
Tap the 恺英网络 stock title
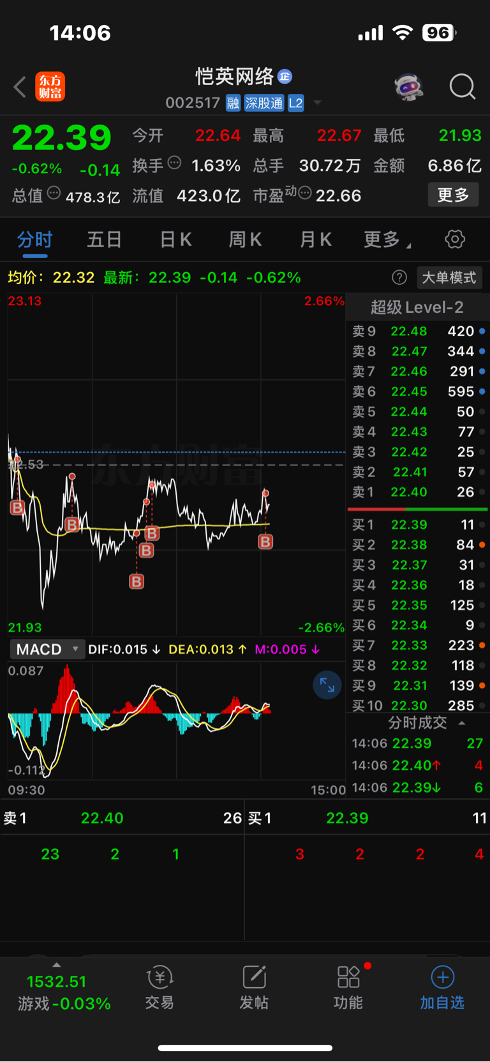point(235,77)
